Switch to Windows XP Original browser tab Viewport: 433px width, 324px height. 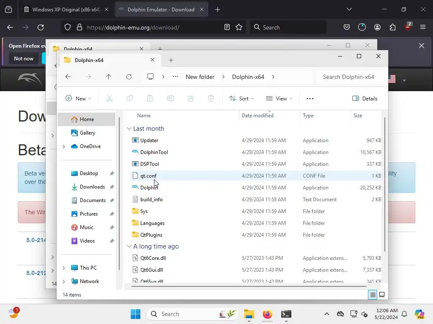[66, 9]
